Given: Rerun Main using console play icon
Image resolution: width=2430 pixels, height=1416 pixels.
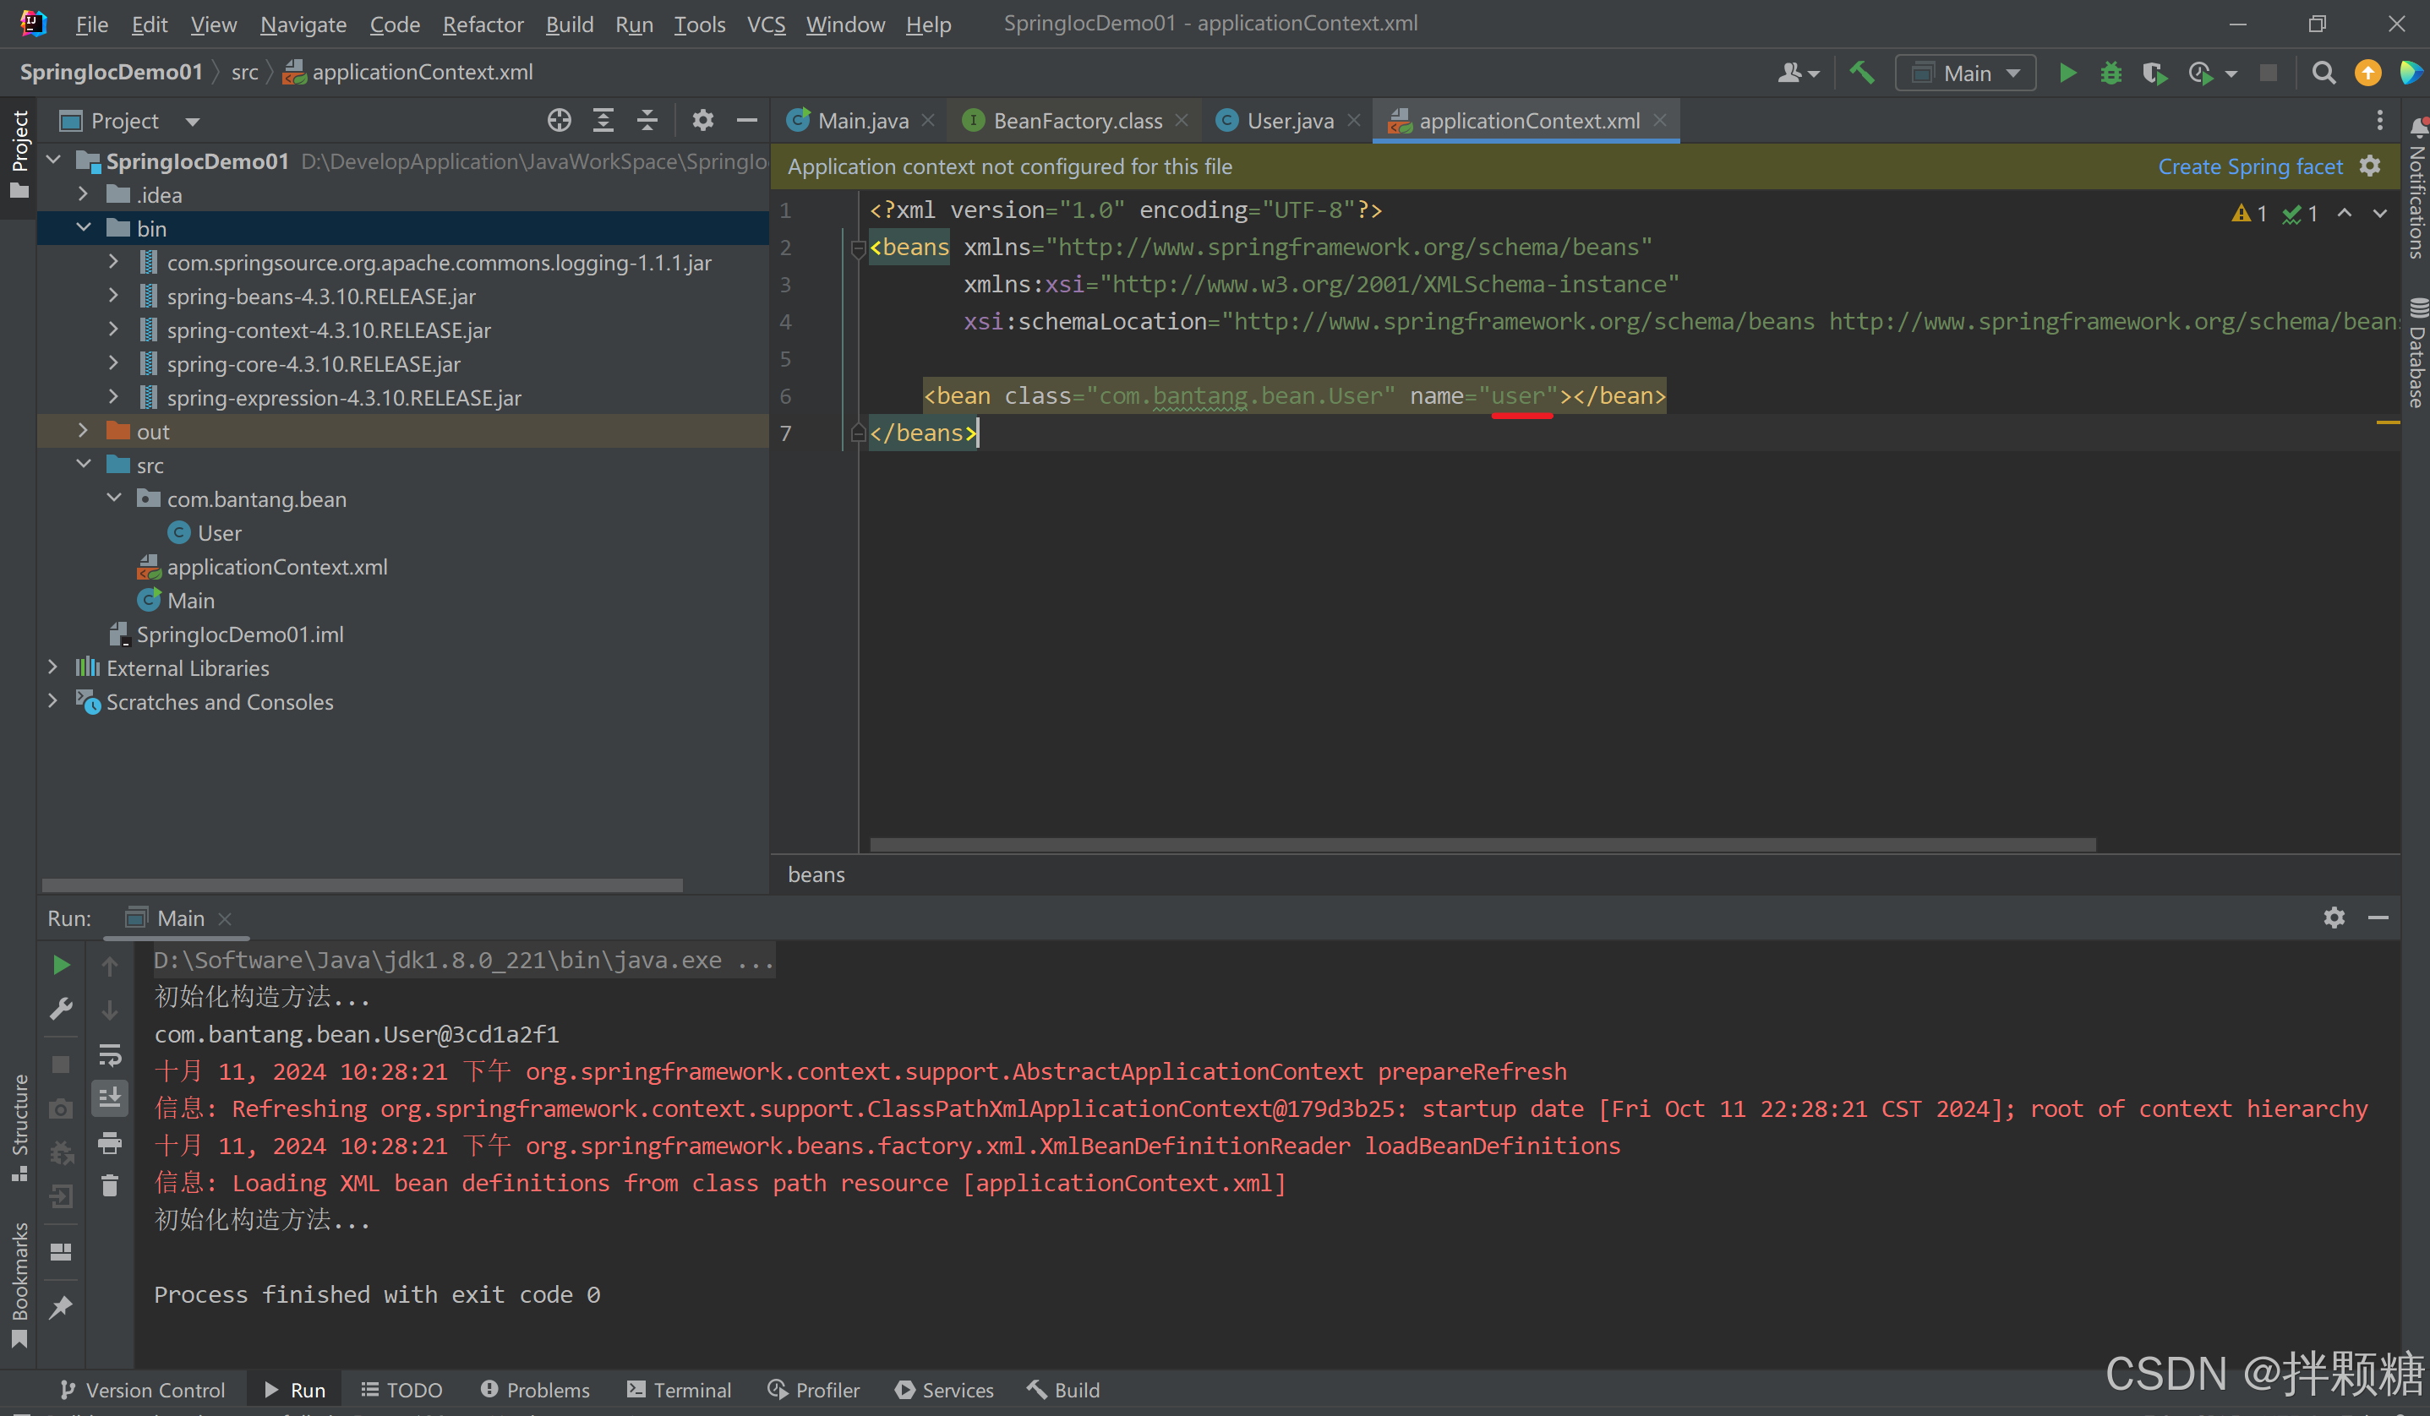Looking at the screenshot, I should 61,965.
